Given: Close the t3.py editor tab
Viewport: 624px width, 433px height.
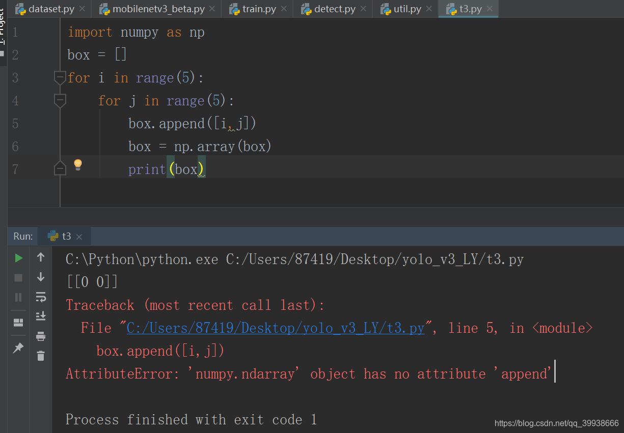Looking at the screenshot, I should 490,9.
